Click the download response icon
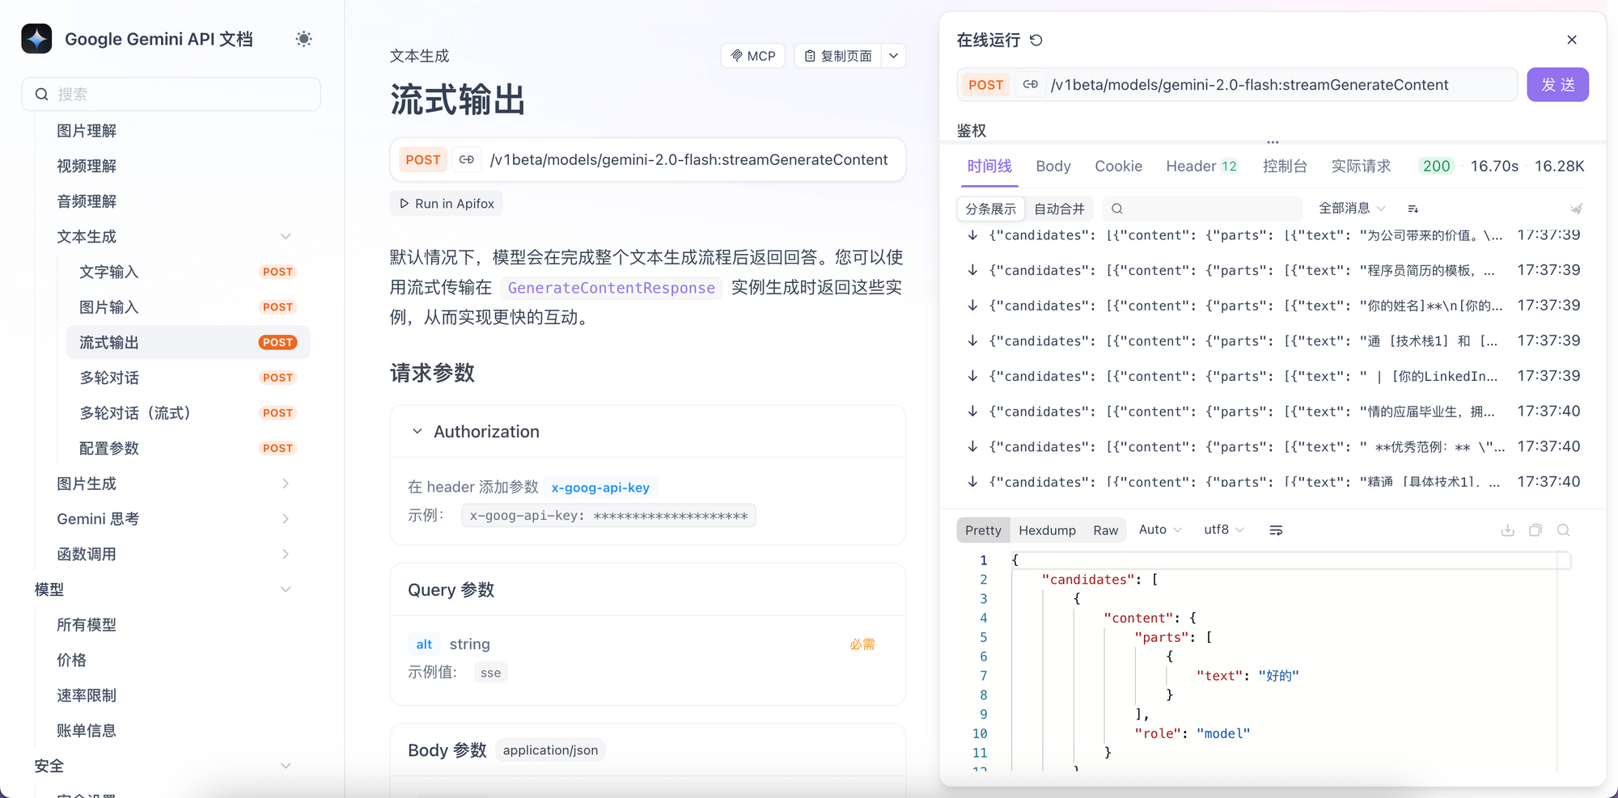 click(x=1507, y=530)
